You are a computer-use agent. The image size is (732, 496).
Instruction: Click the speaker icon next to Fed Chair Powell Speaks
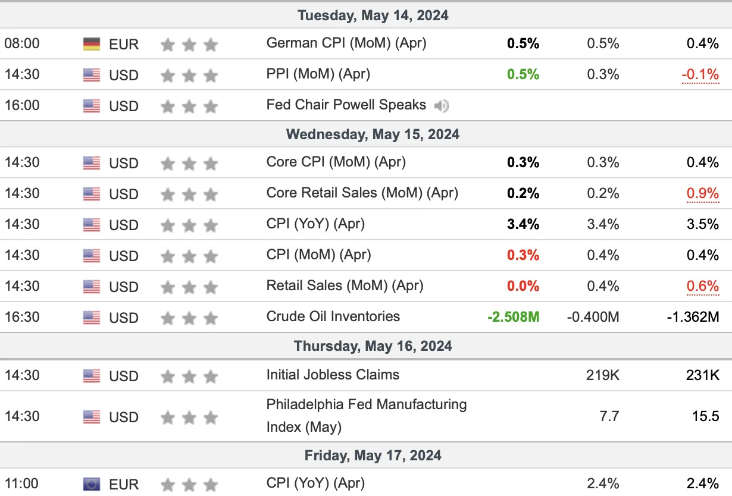[441, 106]
